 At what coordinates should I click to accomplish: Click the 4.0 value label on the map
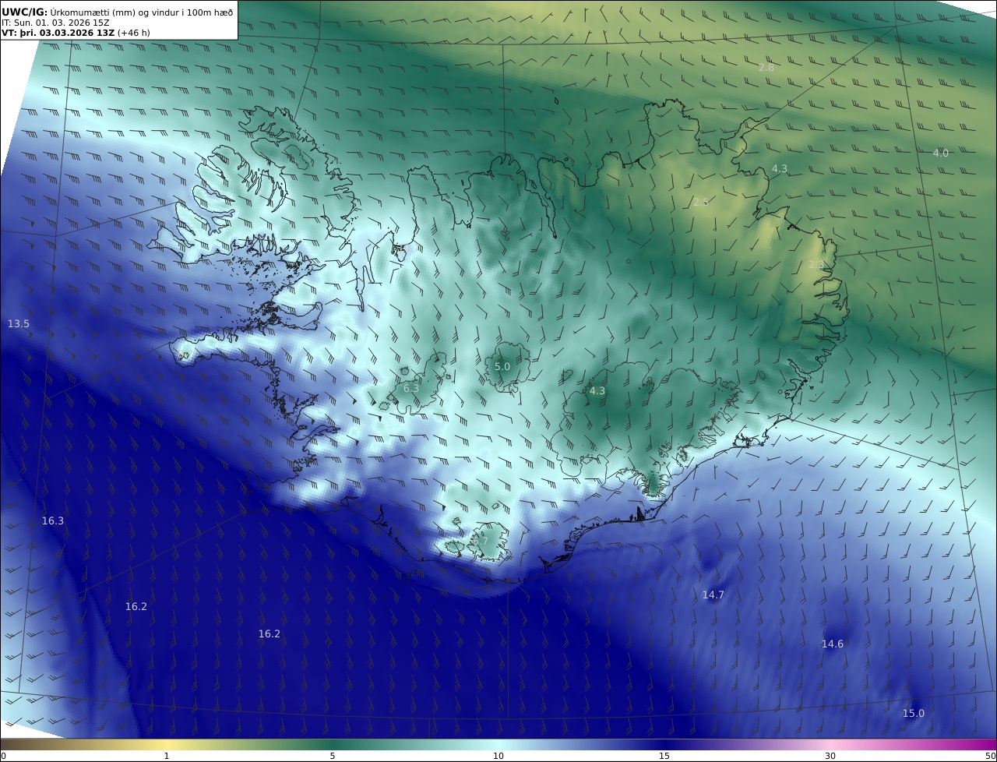point(941,153)
